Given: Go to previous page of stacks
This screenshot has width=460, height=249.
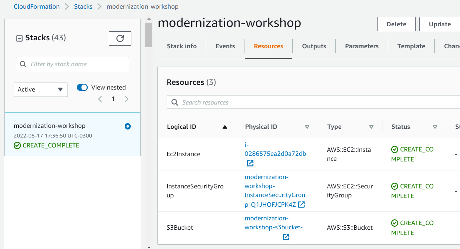Looking at the screenshot, I should 100,99.
